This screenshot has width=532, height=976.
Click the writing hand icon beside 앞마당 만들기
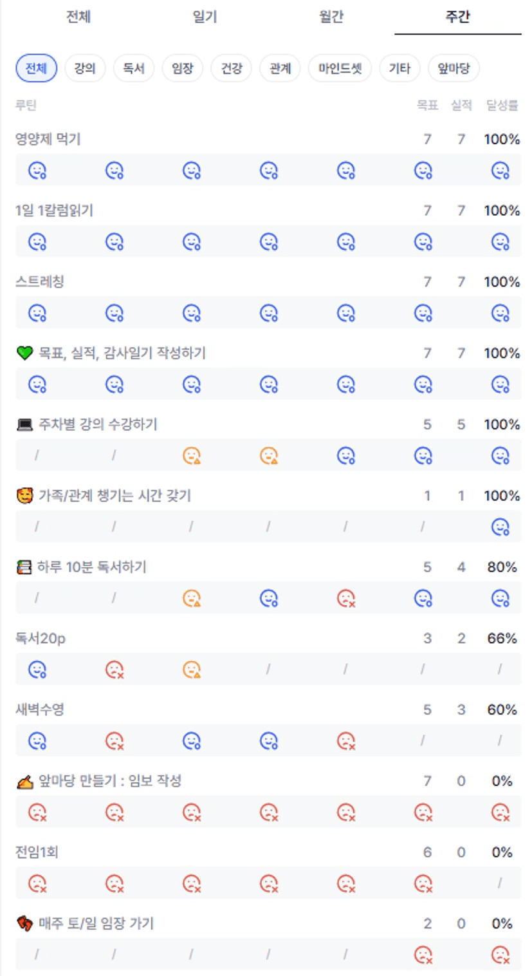click(x=24, y=782)
